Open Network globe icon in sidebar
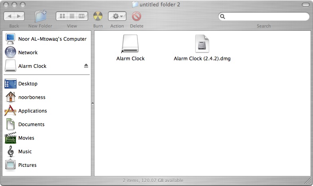The height and width of the screenshot is (186, 313). [10, 52]
